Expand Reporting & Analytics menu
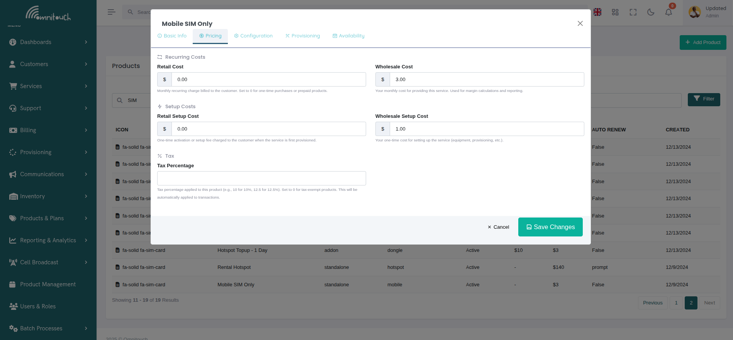Screen dimensions: 733x340 48,240
